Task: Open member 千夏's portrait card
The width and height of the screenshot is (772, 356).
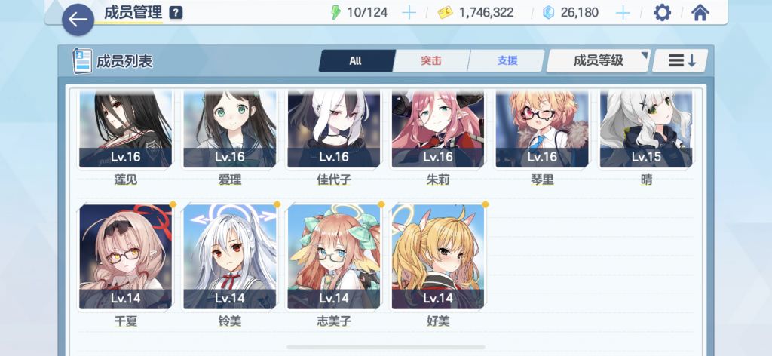Action: click(126, 257)
